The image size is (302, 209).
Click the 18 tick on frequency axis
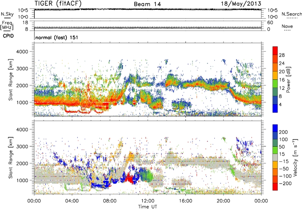(x=25, y=23)
